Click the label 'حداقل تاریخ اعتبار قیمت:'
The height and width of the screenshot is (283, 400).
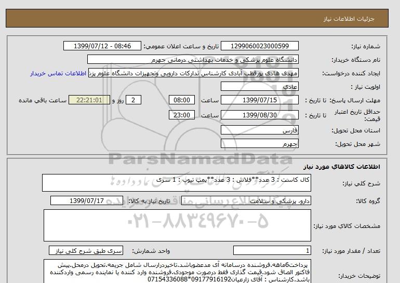357,115
